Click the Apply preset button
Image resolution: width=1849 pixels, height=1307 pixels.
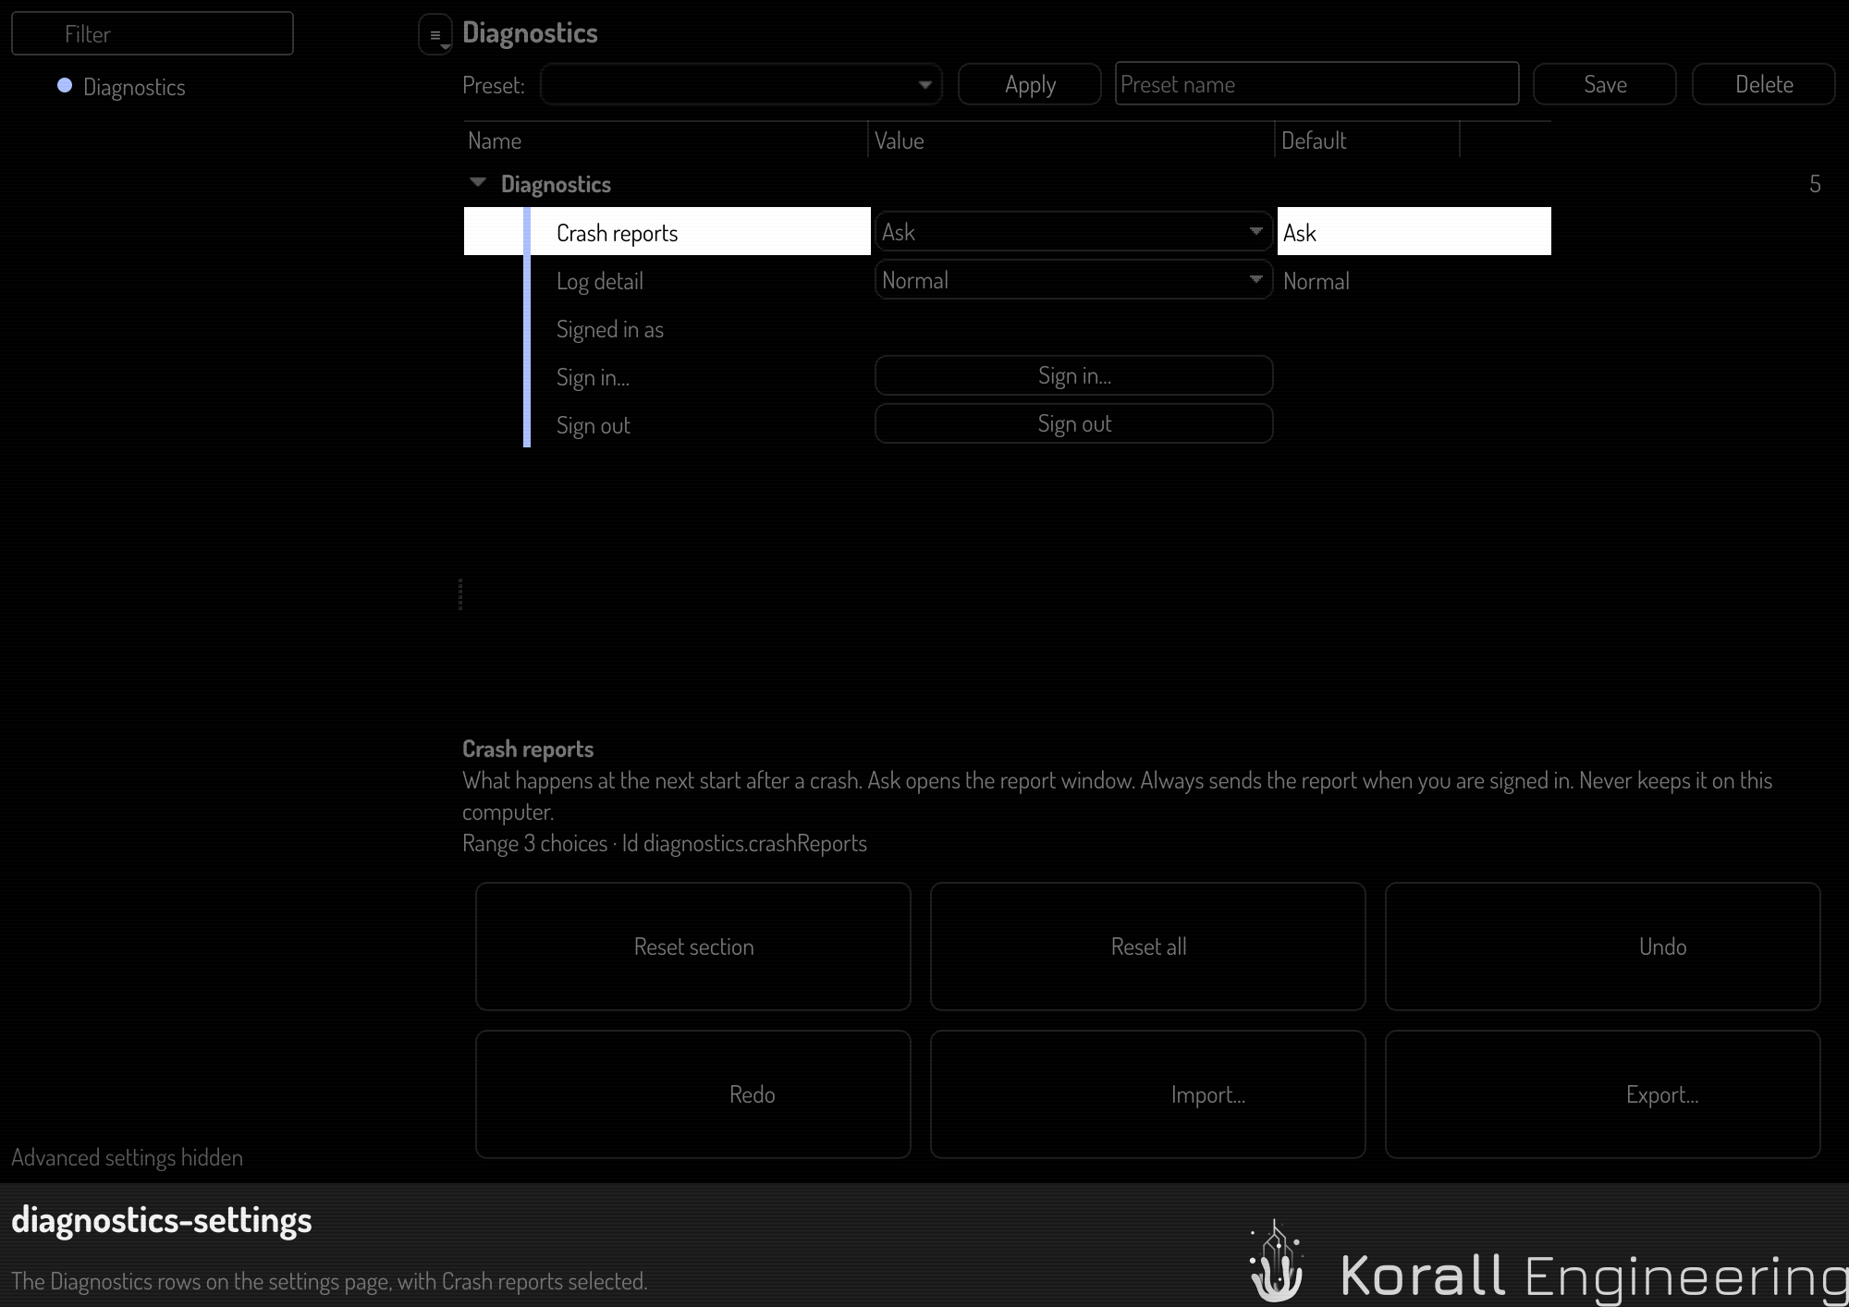pyautogui.click(x=1030, y=84)
